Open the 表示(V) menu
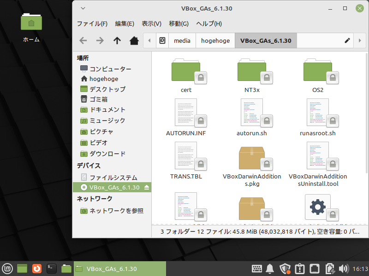Screen dimensions: 369x276 click(152, 24)
